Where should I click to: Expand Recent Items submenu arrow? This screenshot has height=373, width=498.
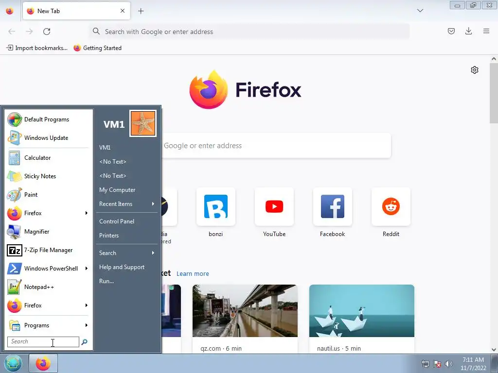153,204
